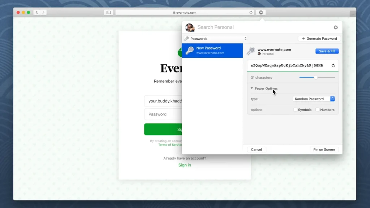Click the Generate Password button
Screen dimensions: 370x208
pyautogui.click(x=319, y=38)
